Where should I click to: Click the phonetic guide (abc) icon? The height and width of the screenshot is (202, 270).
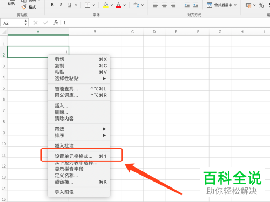pyautogui.click(x=137, y=5)
